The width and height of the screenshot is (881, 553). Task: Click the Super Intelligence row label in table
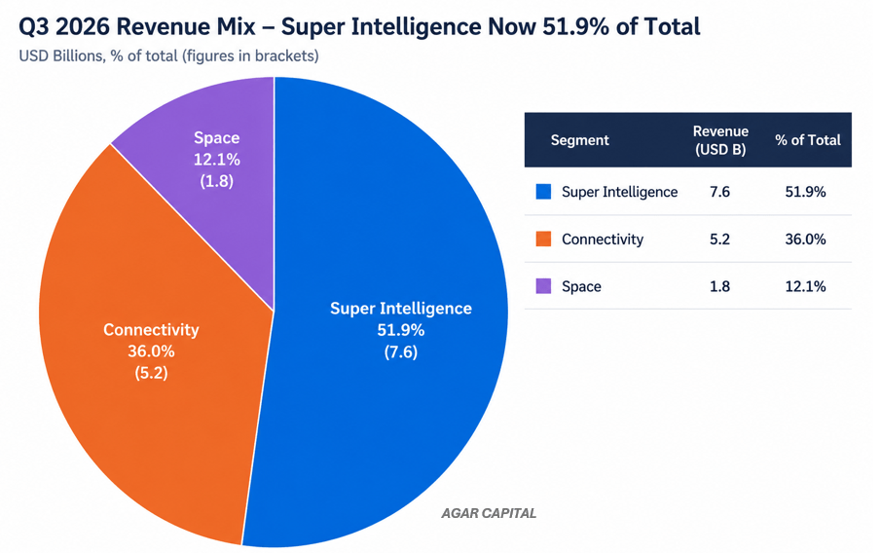click(x=620, y=192)
